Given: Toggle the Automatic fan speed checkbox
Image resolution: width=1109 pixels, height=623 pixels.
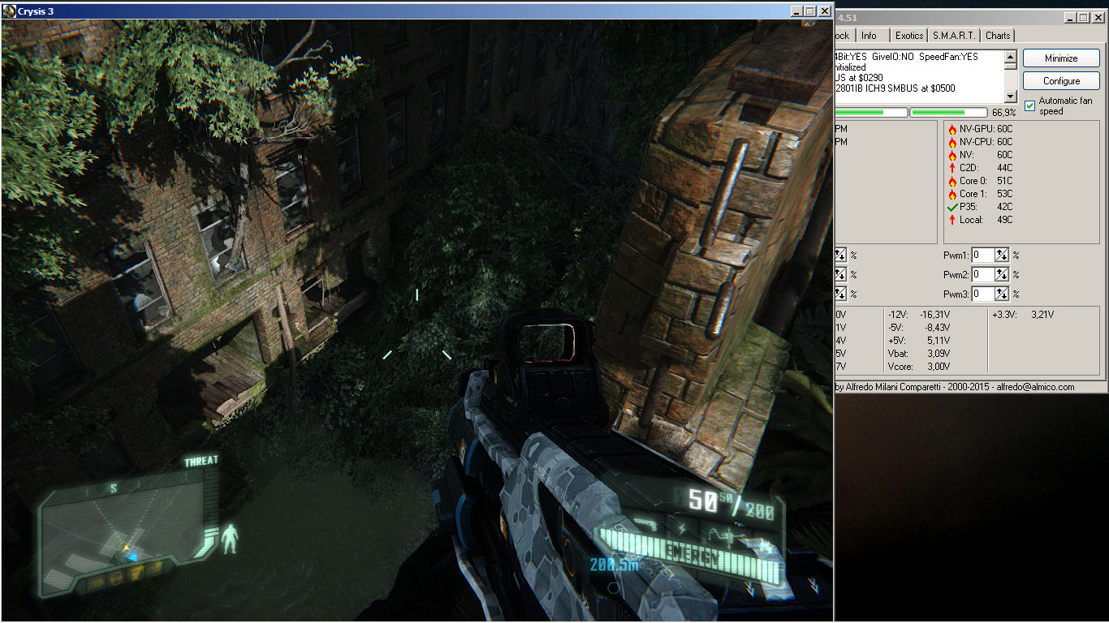Looking at the screenshot, I should click(1030, 105).
